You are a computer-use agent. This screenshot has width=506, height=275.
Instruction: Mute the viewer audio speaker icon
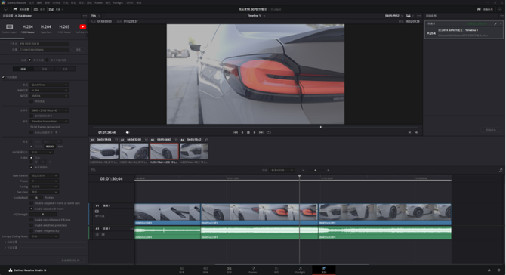[128, 132]
